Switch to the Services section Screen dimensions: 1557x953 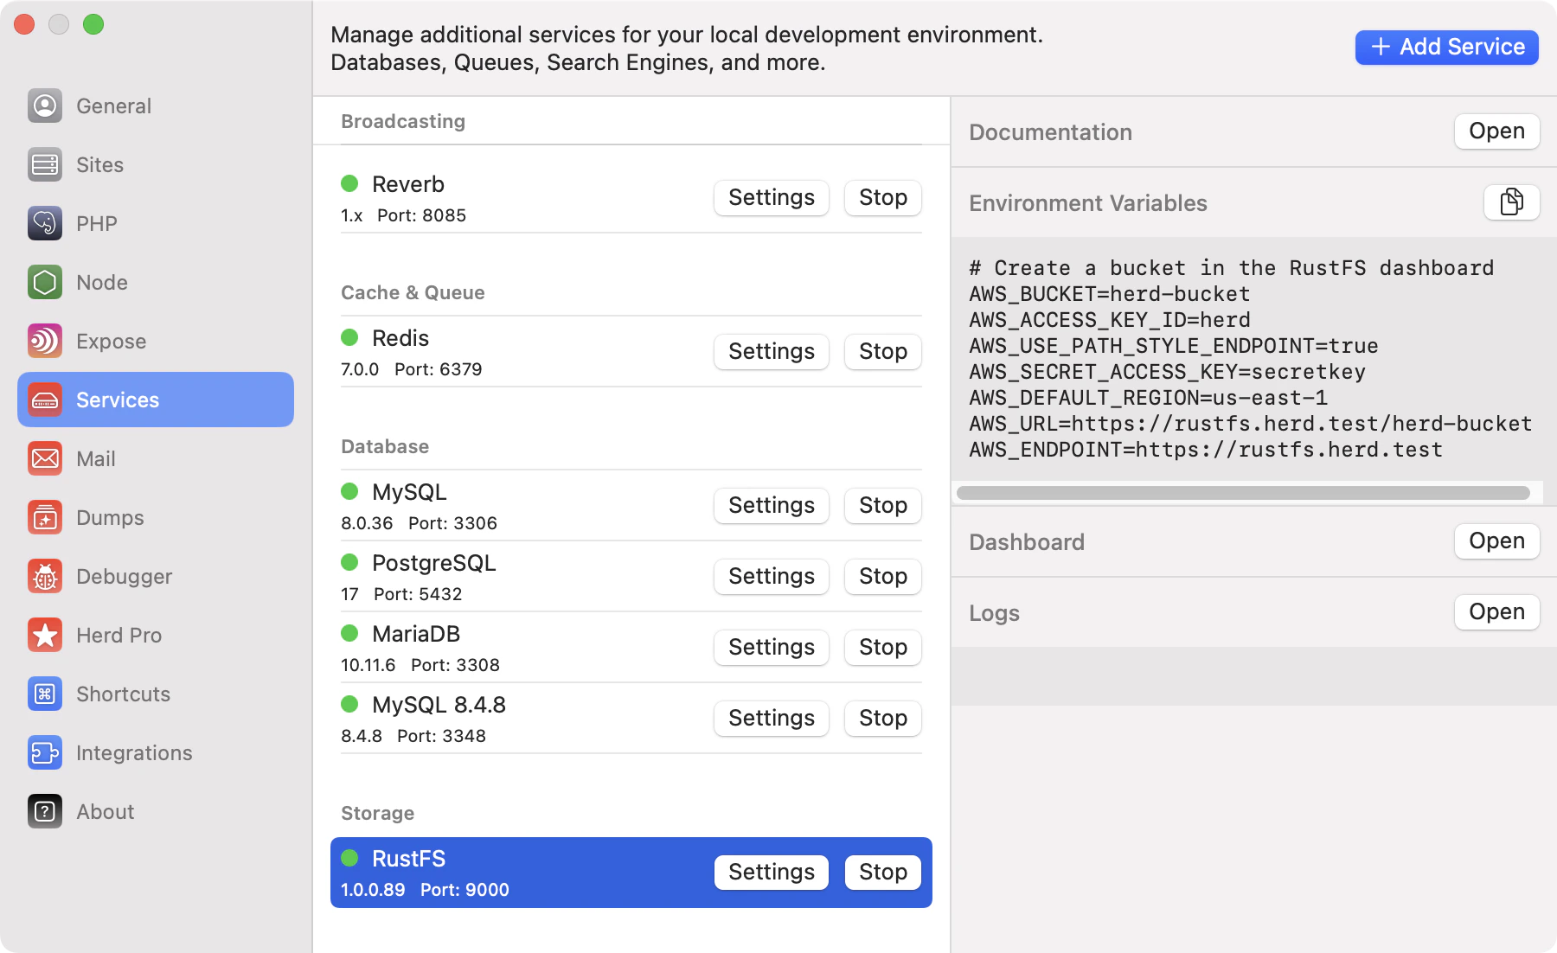click(x=117, y=400)
